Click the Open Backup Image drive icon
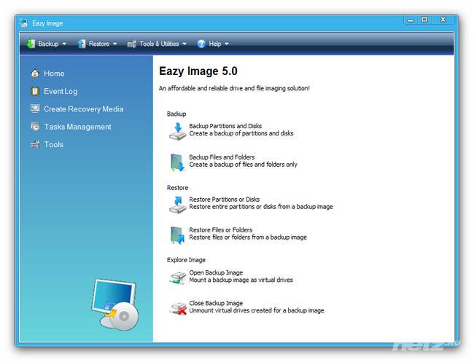 click(177, 277)
